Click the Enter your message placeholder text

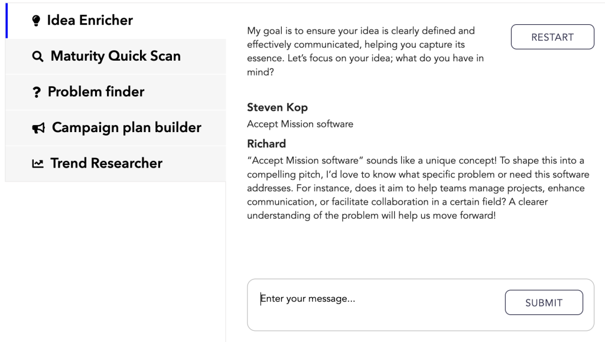(x=308, y=298)
